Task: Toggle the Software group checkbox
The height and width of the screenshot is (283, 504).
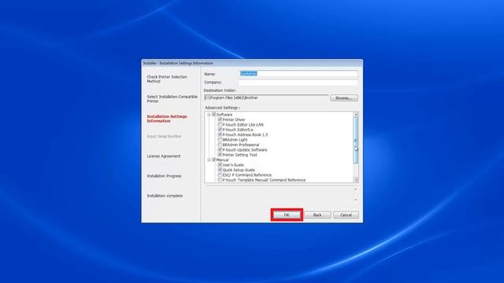Action: tap(214, 115)
